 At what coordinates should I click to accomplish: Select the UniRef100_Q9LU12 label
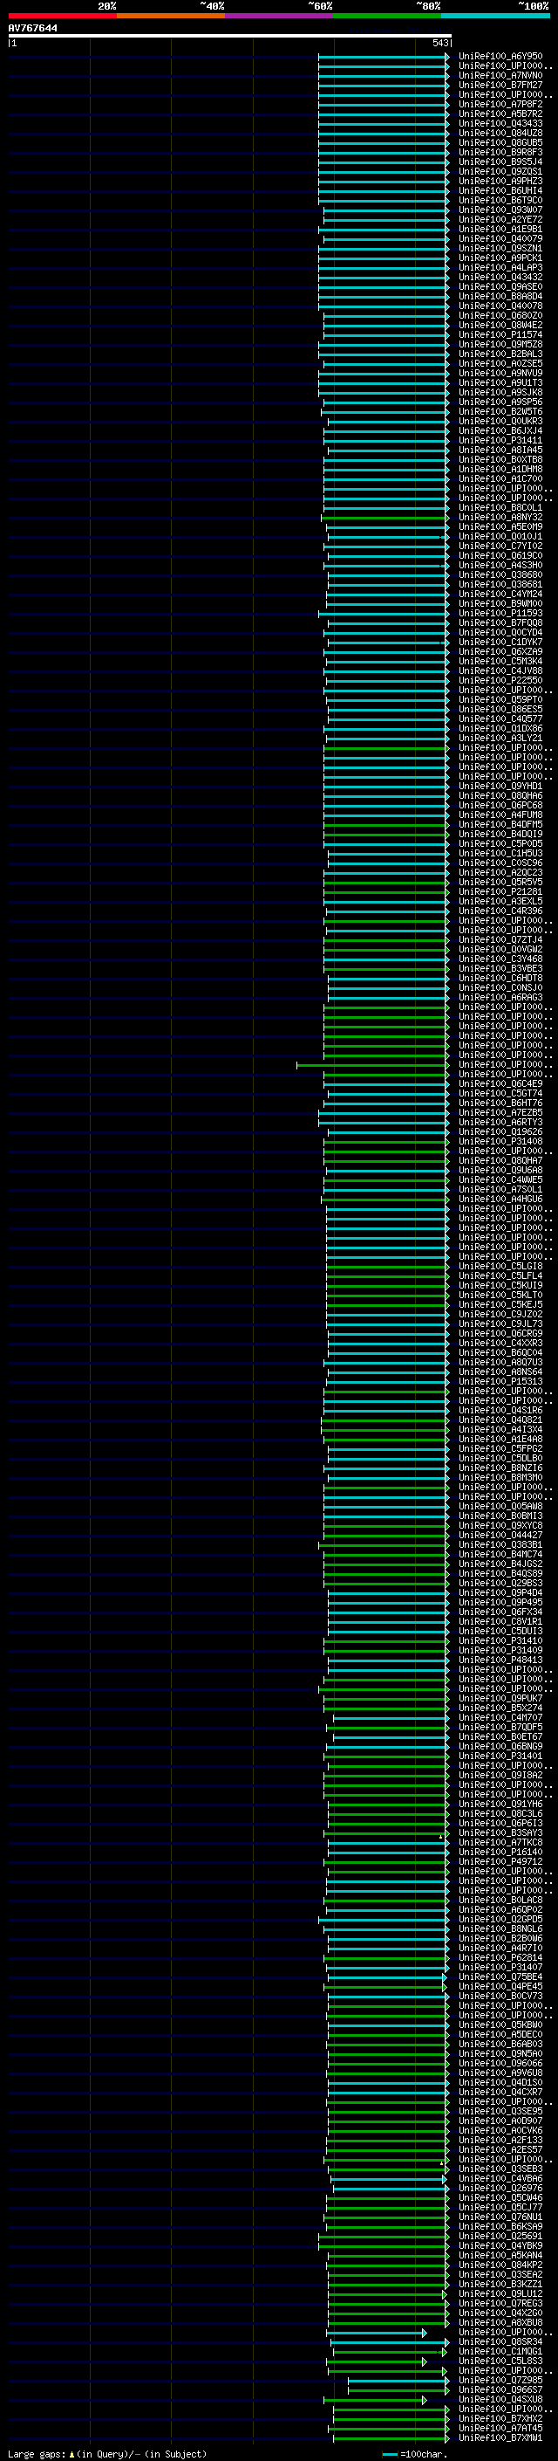pyautogui.click(x=500, y=2293)
